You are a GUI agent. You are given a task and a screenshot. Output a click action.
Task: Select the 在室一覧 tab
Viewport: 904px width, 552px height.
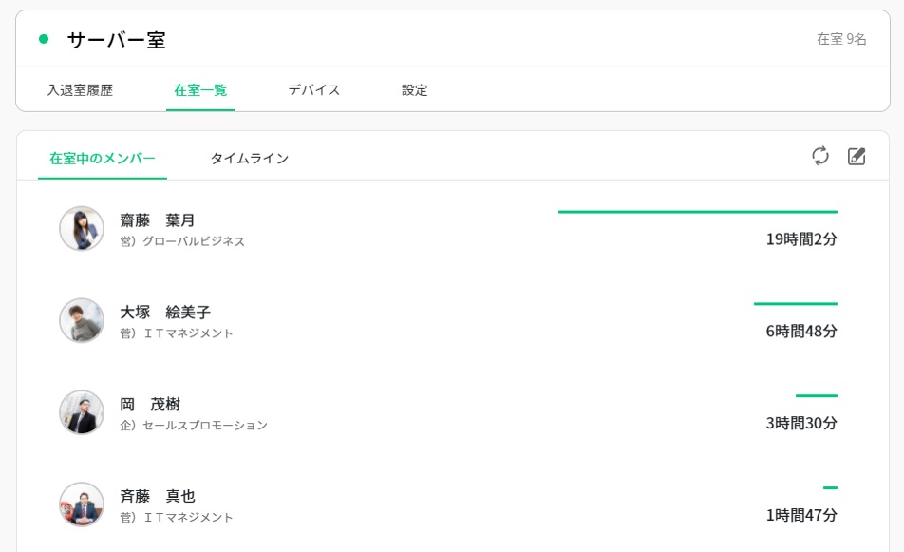(200, 90)
